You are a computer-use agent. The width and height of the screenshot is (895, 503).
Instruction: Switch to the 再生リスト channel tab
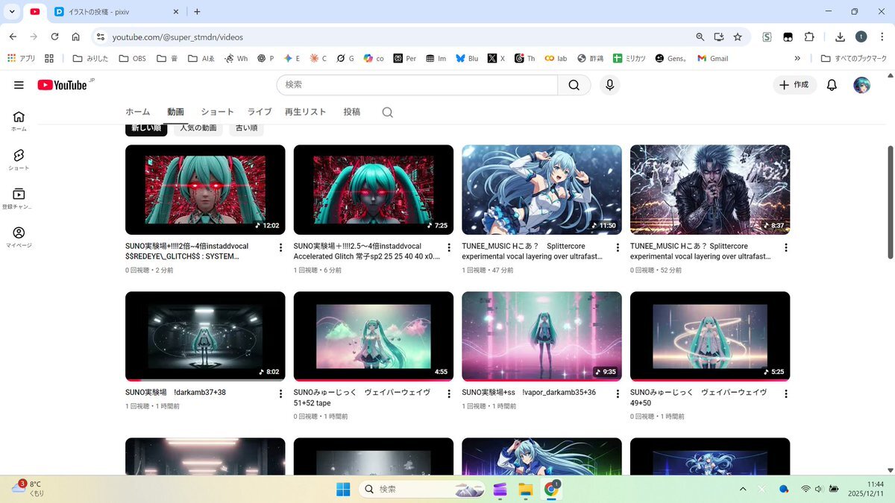click(x=305, y=112)
